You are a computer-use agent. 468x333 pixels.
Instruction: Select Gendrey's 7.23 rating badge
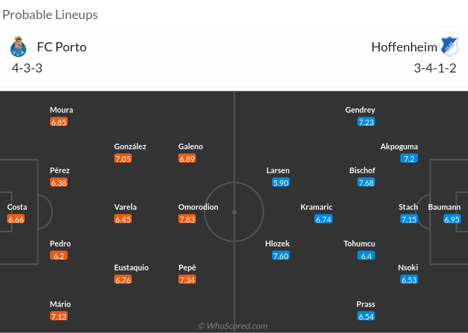coord(366,122)
